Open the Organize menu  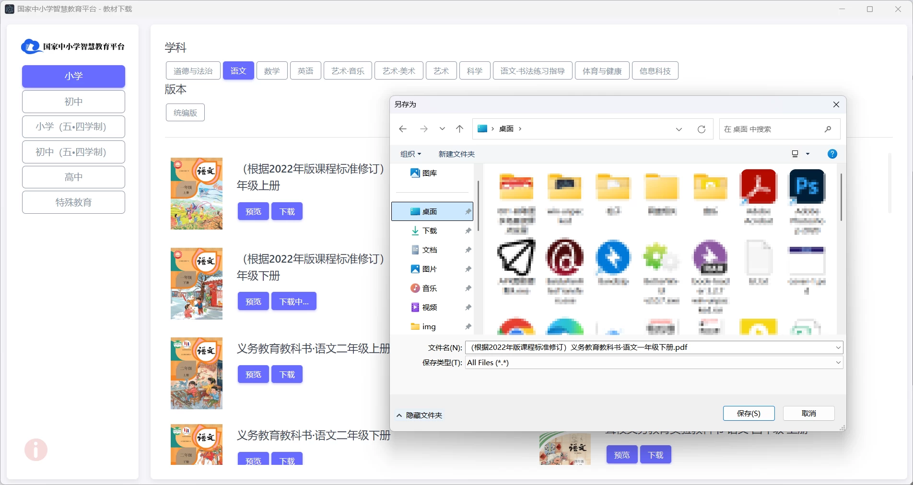click(410, 154)
